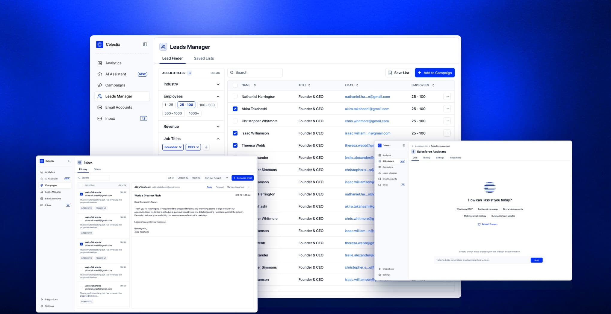Switch to Others tab in Inbox

[x=97, y=169]
